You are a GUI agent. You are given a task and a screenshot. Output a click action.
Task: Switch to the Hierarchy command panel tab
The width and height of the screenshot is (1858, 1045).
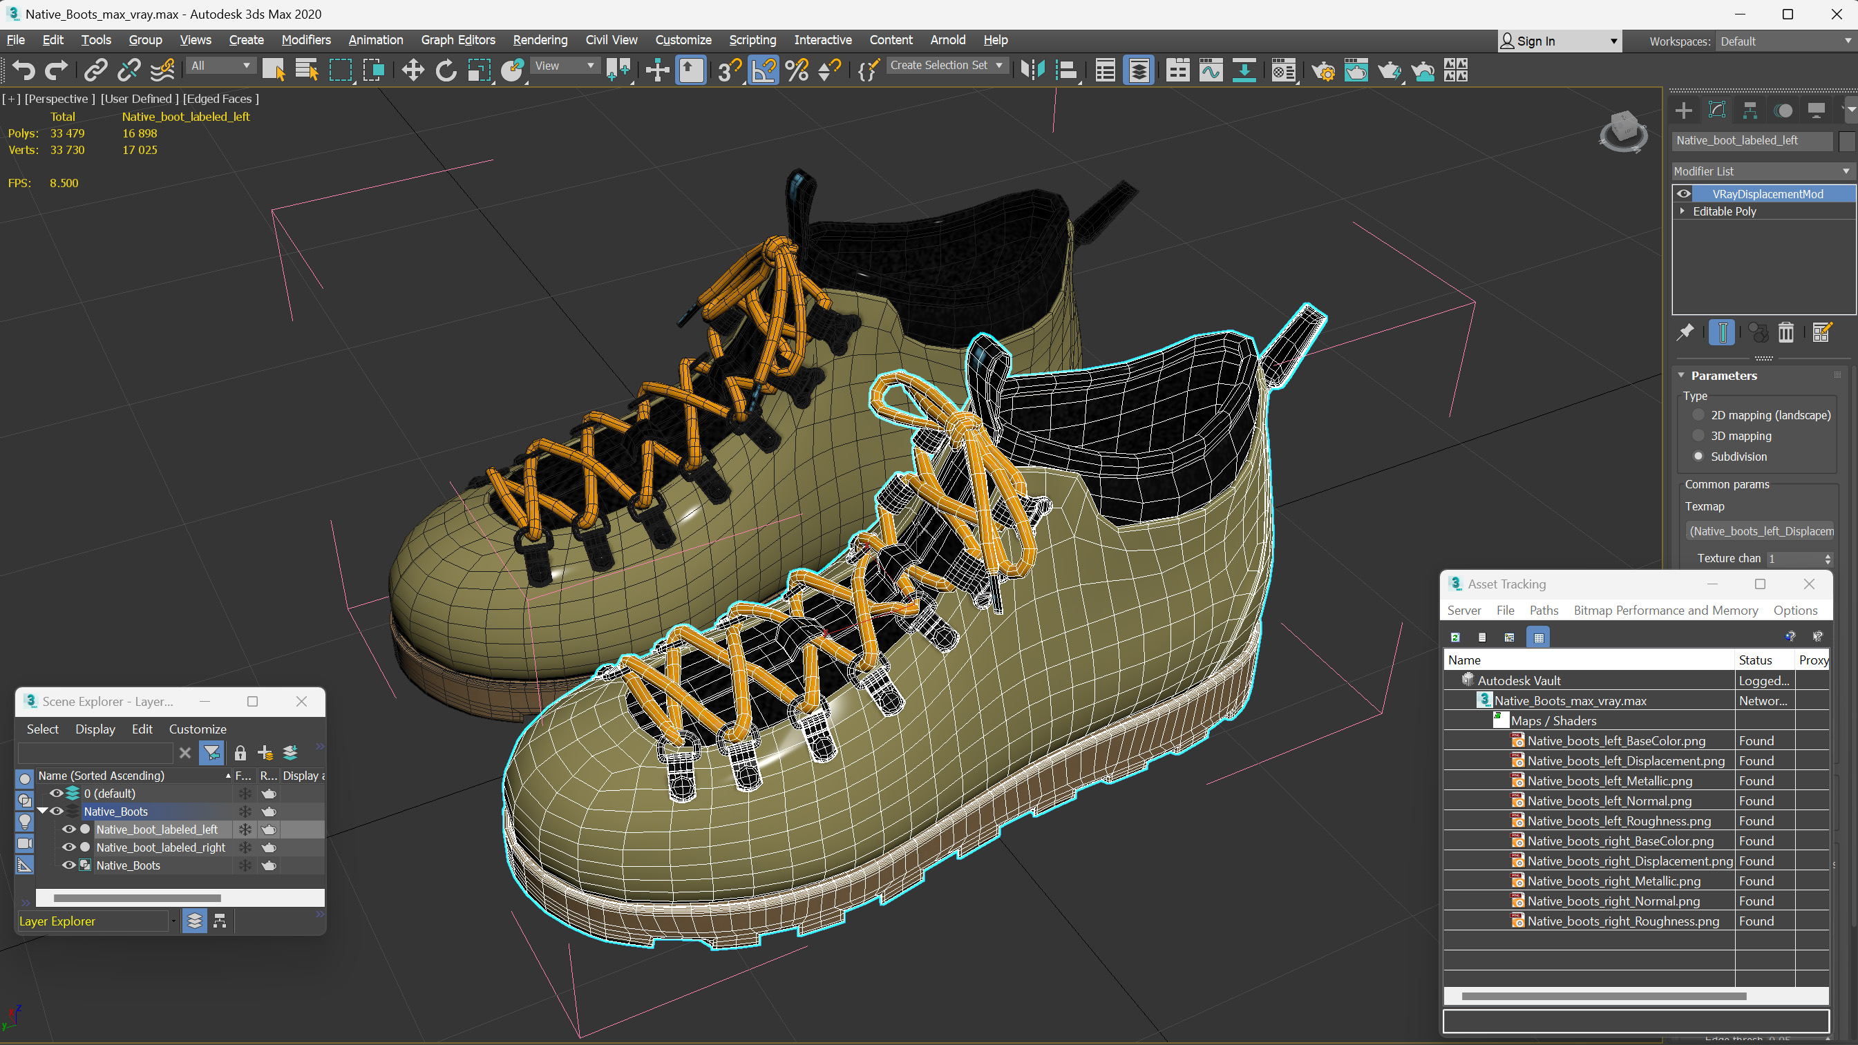[1750, 111]
